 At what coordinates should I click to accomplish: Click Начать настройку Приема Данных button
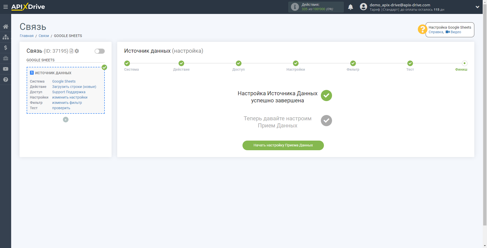[283, 145]
